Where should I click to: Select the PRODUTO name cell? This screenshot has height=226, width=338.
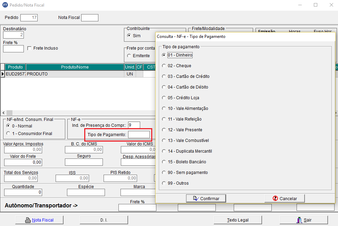point(75,74)
